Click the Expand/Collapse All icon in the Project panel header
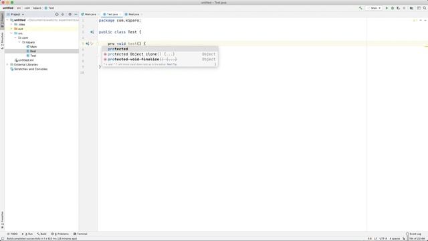 pos(63,14)
